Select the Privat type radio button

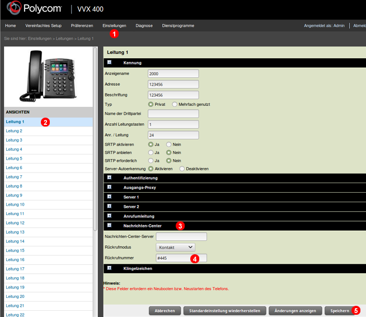click(x=151, y=104)
